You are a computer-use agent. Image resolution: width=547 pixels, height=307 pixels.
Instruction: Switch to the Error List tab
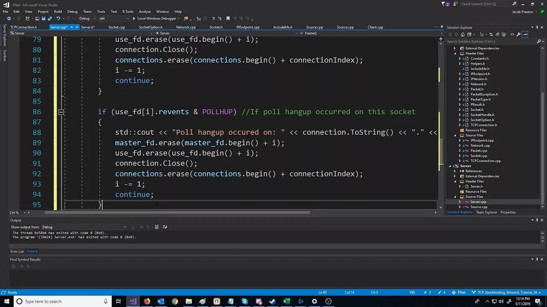pos(17,252)
